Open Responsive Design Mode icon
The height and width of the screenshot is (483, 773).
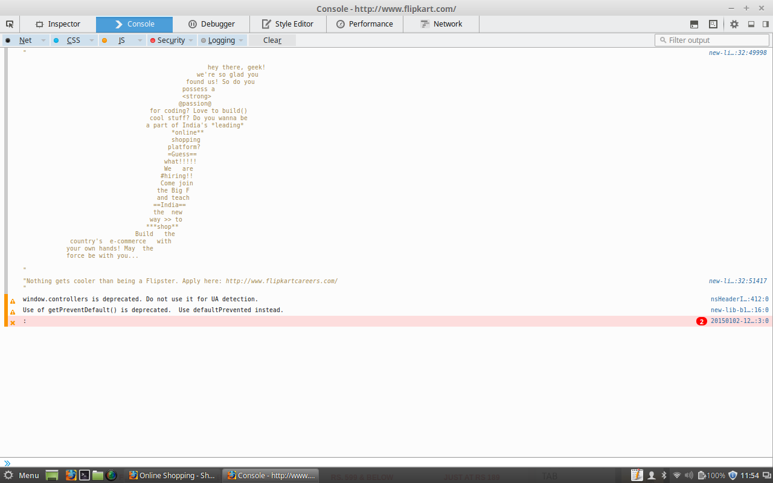pyautogui.click(x=713, y=24)
